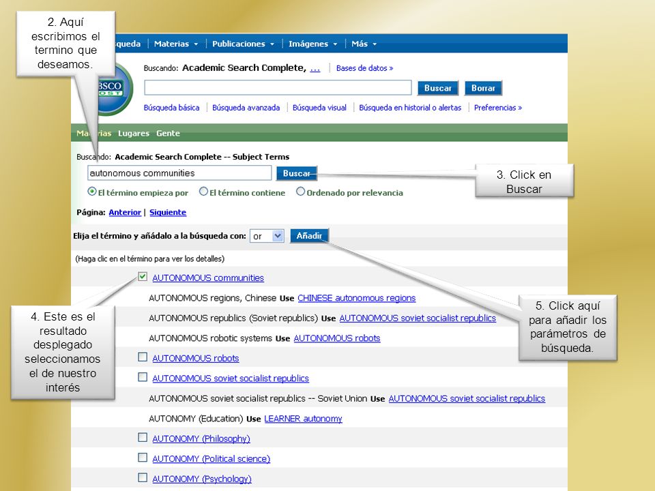Viewport: 655px width, 491px height.
Task: Click the subject terms field with autonomous communities
Action: click(179, 173)
